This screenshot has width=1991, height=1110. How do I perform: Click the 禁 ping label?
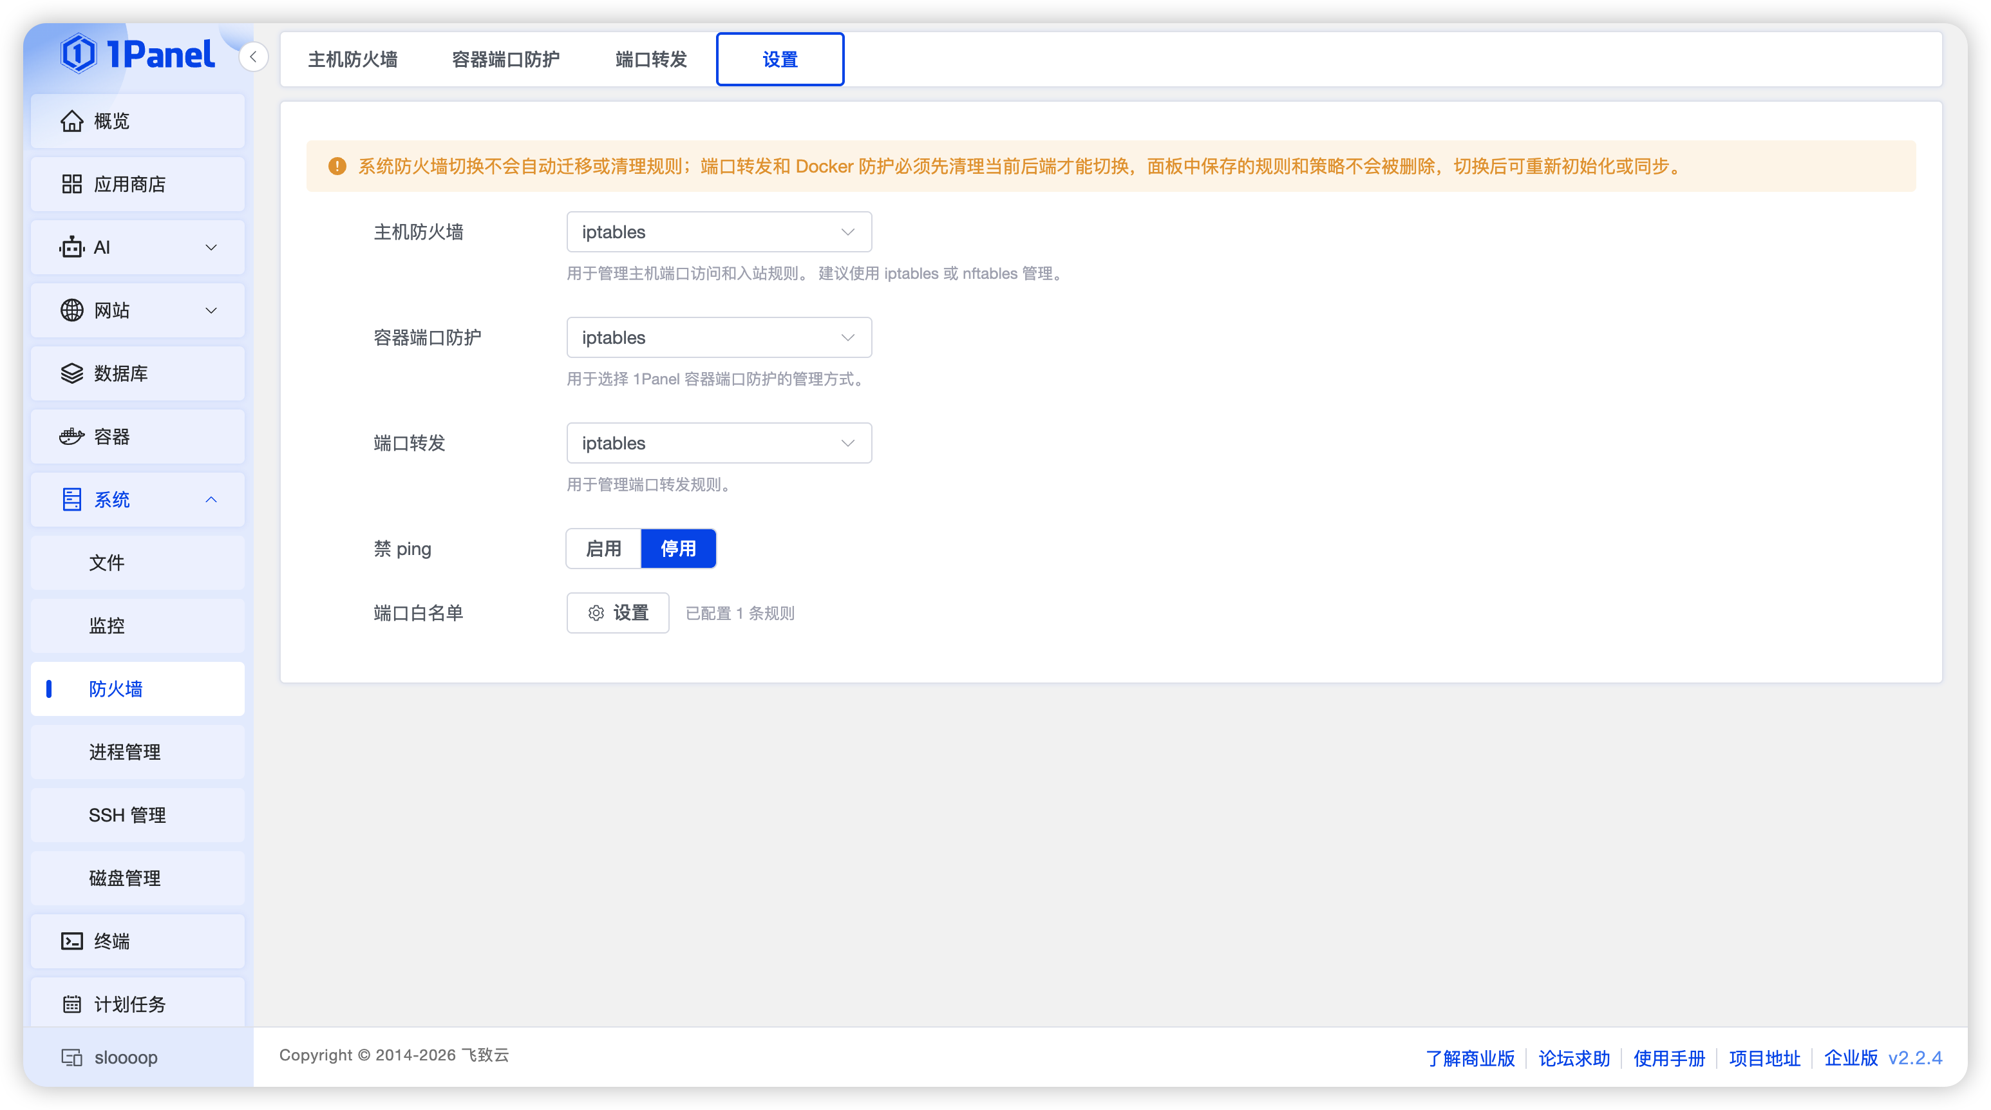click(402, 549)
